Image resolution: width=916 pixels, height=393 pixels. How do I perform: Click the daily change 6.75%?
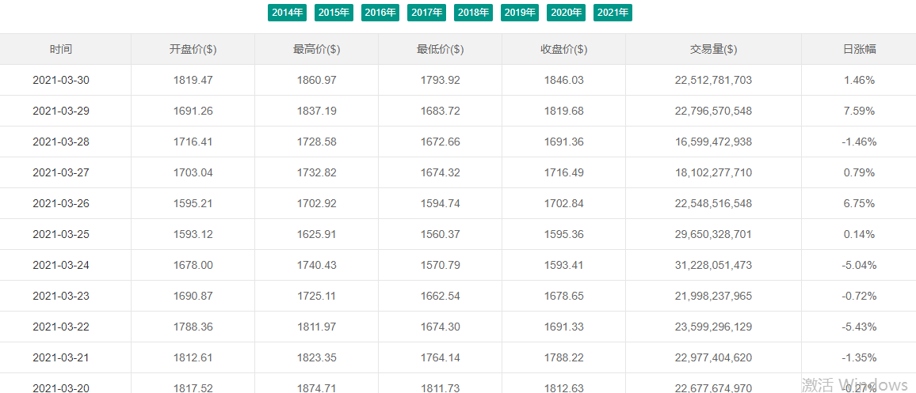[x=859, y=203]
